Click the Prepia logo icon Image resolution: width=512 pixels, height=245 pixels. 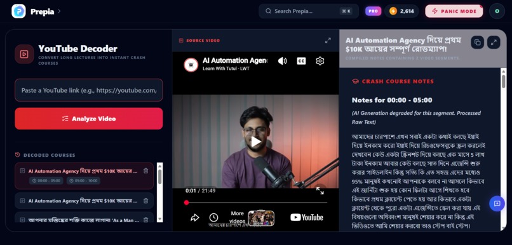[x=18, y=11]
